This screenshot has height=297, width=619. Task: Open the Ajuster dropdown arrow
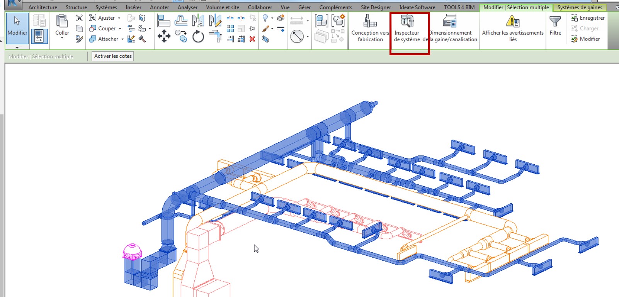119,18
